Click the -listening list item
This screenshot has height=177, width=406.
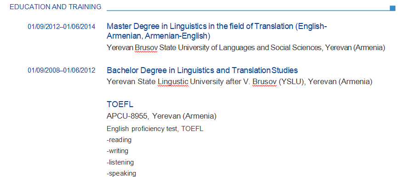click(120, 162)
